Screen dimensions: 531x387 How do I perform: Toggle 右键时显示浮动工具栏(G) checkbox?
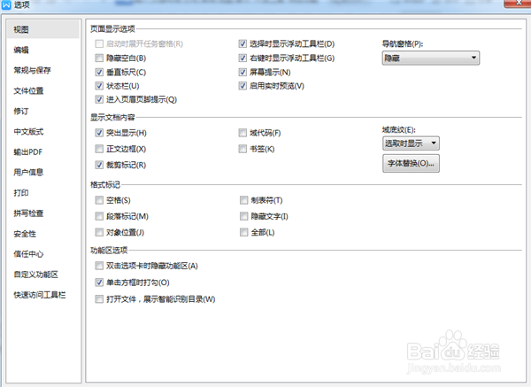point(242,58)
